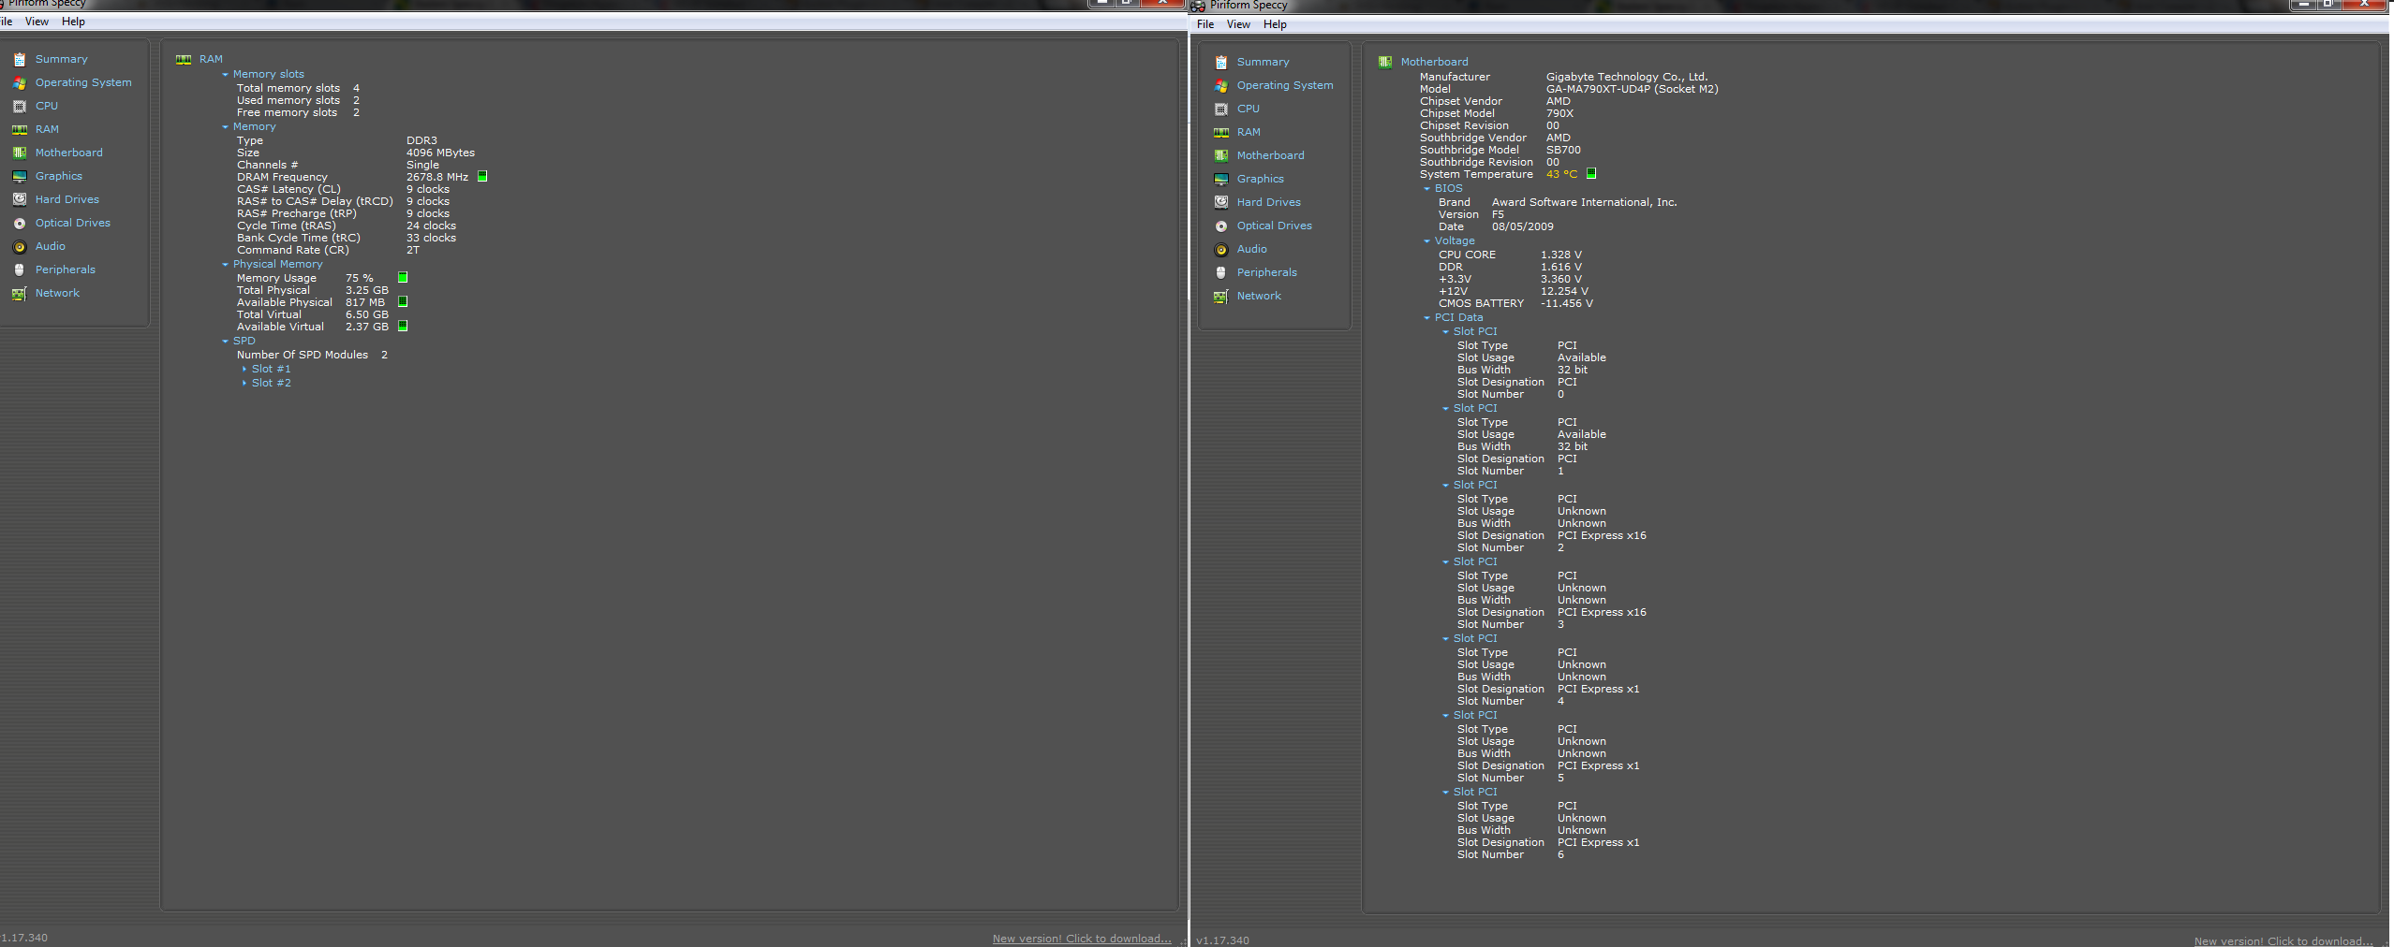Screen dimensions: 2394x947
Task: Expand SPD Slot #2 details
Action: [244, 383]
